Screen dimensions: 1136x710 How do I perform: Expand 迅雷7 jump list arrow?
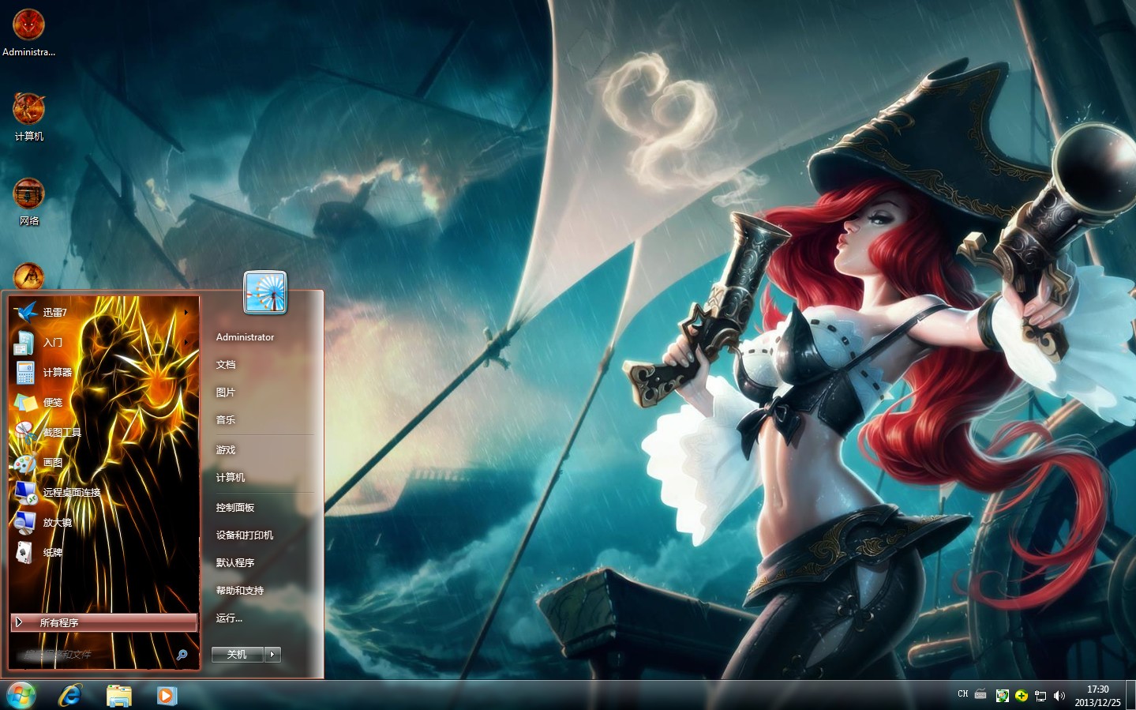[186, 313]
